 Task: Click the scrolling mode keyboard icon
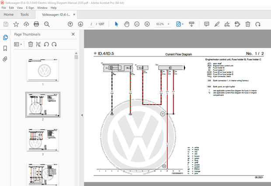(191, 24)
